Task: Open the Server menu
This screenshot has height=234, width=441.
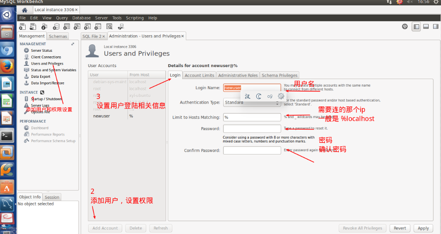Action: tap(101, 18)
